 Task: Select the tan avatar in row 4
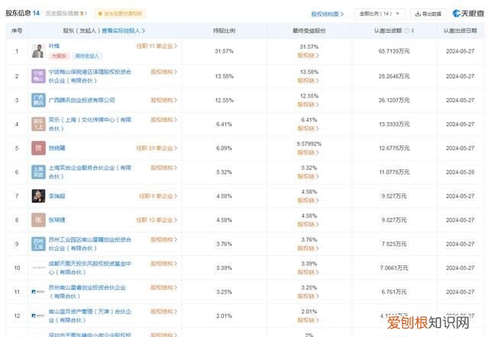coord(38,124)
